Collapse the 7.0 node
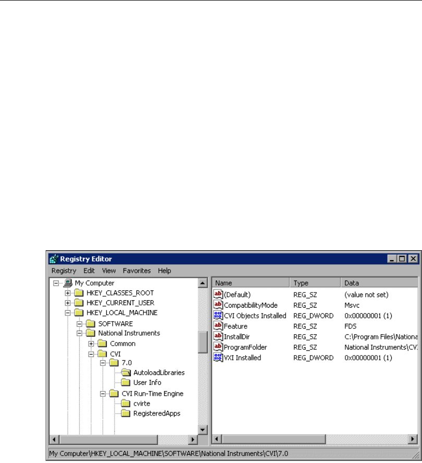This screenshot has width=422, height=463. (103, 363)
